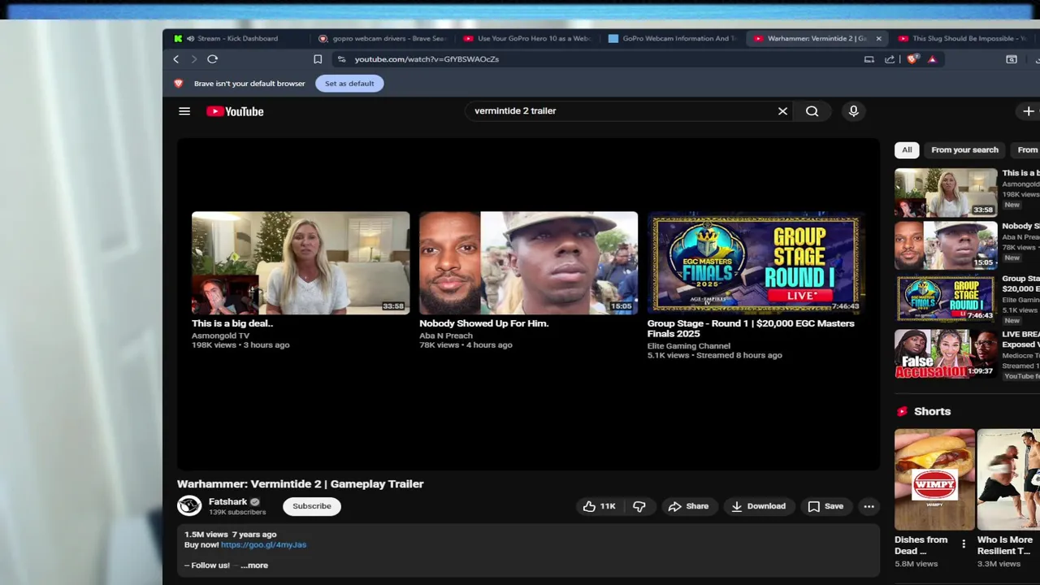Click the 'Warhammer: Vermintide 2 | Gameplay Trailer' title
Screen dimensions: 1040x585
tap(301, 484)
